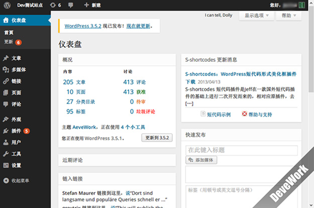The image size is (314, 208).
Task: Open the 205 文章 count link
Action: coord(74,82)
